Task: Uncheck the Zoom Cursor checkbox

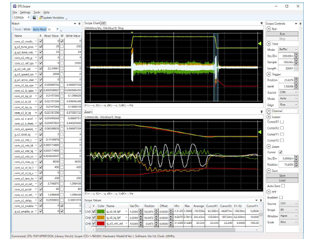Action: click(281, 152)
